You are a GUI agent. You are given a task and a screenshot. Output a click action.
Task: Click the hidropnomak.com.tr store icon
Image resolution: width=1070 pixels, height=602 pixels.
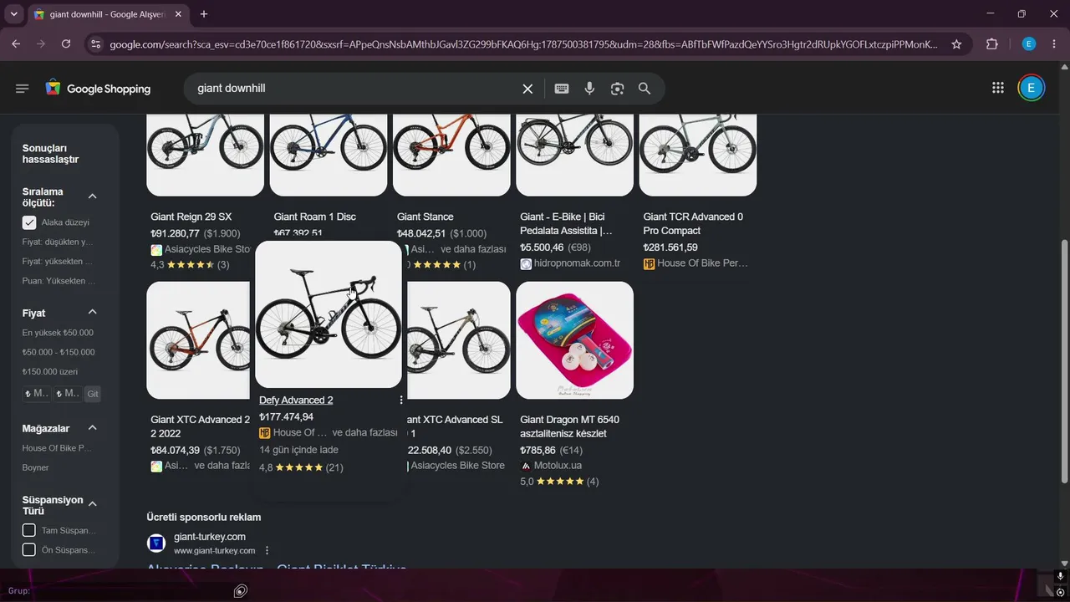pyautogui.click(x=526, y=263)
